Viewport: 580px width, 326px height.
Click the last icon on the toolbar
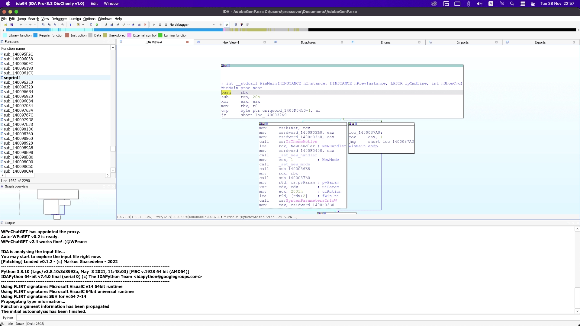tap(248, 25)
